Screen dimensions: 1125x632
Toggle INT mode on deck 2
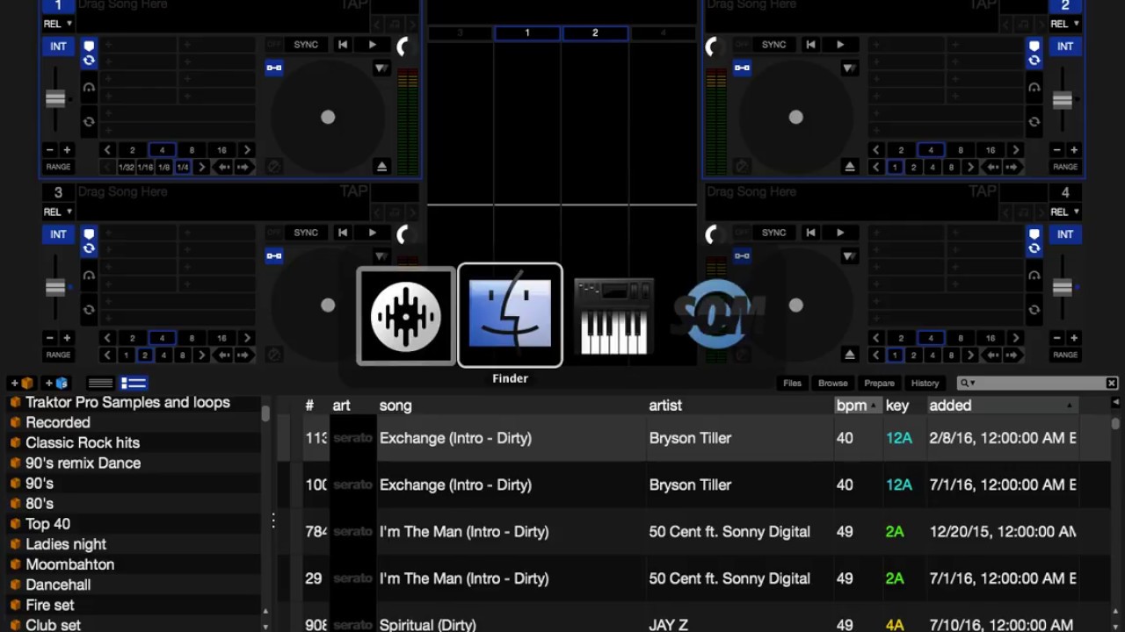pyautogui.click(x=1065, y=47)
